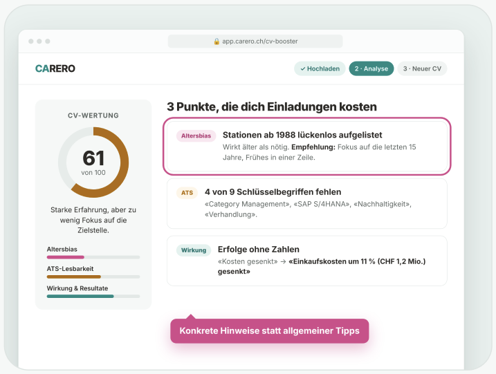This screenshot has width=496, height=374.
Task: Select the app.carero.ch/cv-booster address bar
Action: coord(255,41)
